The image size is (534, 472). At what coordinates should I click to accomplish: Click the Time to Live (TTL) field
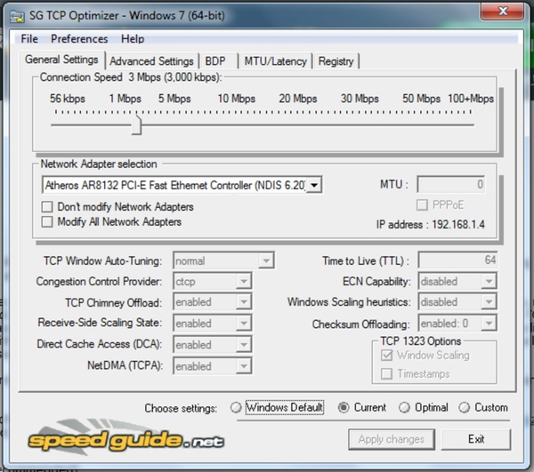click(457, 260)
